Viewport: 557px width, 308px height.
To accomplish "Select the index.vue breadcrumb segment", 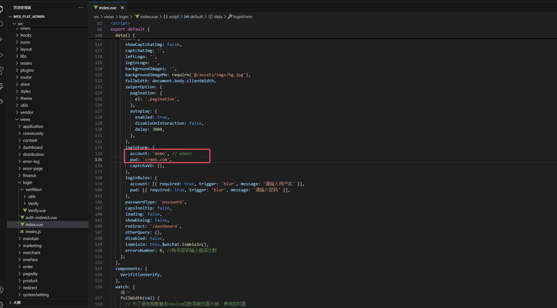I will pos(149,17).
